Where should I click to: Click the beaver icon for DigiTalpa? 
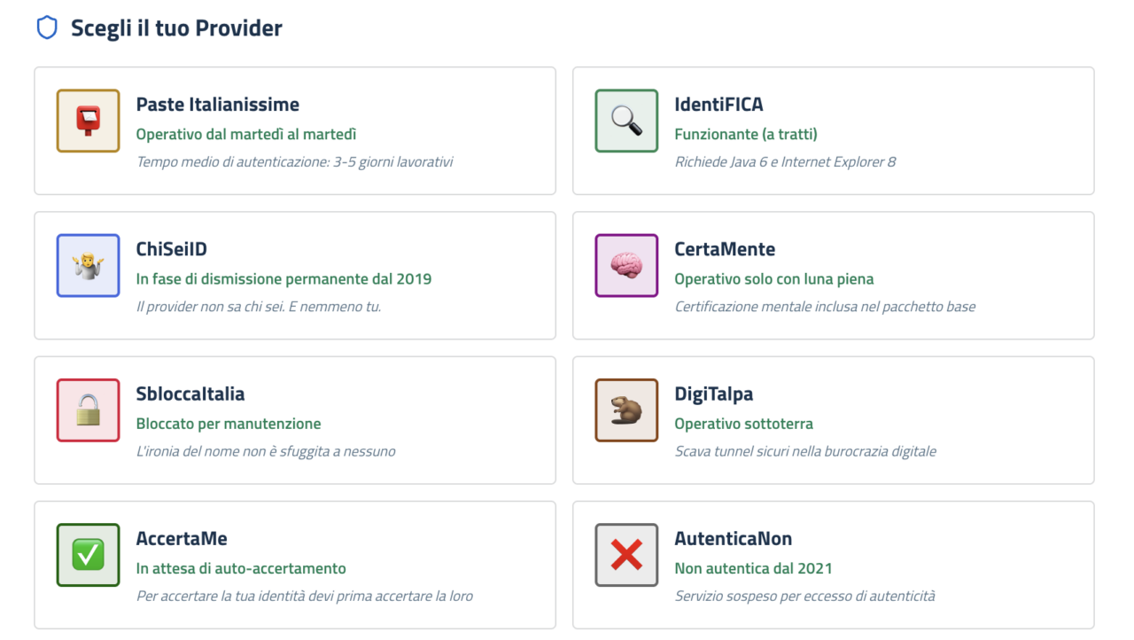626,410
